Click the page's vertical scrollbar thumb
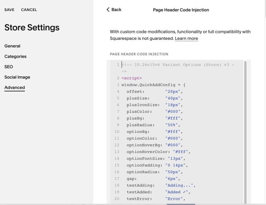266x205 pixels. [265, 8]
